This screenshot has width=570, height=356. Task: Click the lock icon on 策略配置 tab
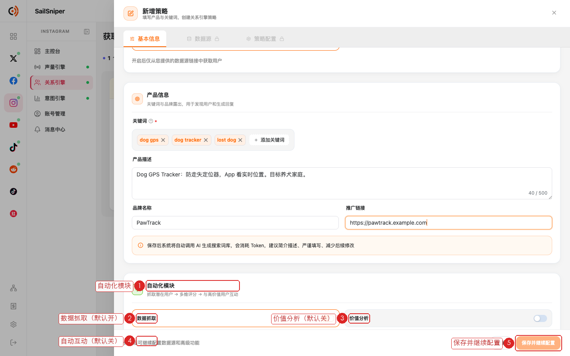[282, 39]
